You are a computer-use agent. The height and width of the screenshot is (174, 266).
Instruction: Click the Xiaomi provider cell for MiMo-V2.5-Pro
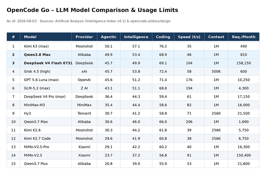[x=84, y=147]
